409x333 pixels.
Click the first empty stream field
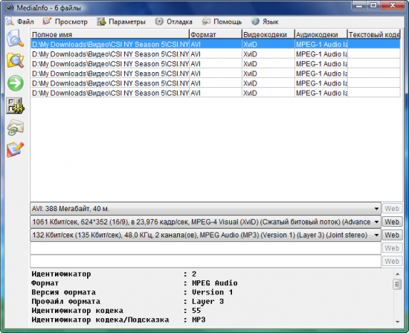pos(205,248)
